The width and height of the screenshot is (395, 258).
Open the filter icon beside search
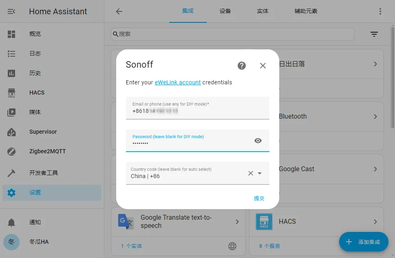pos(374,34)
